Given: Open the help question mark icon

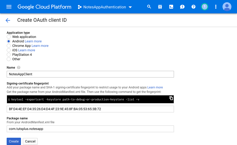Looking at the screenshot, I should tap(194, 7).
